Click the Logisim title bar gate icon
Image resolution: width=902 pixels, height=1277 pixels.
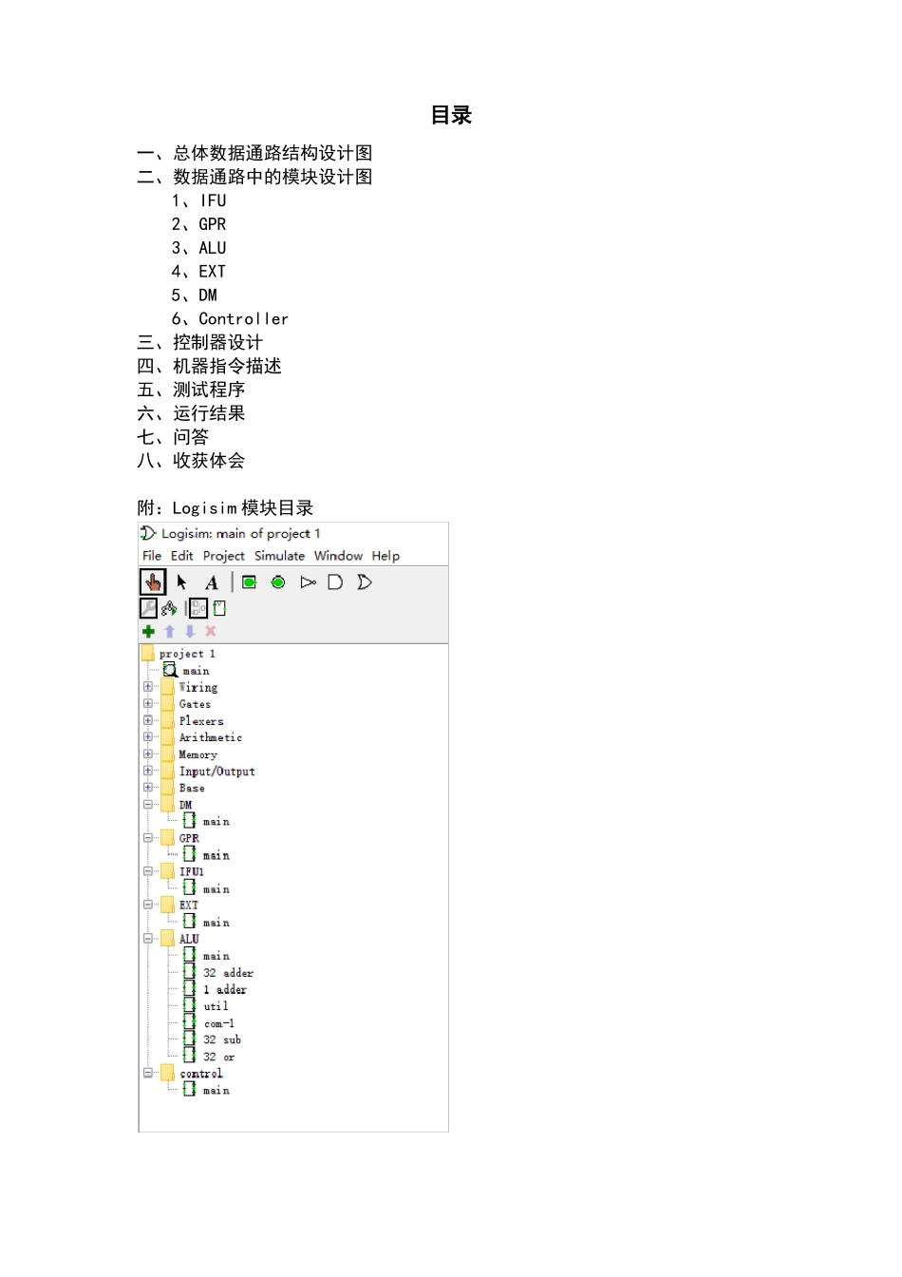[148, 533]
